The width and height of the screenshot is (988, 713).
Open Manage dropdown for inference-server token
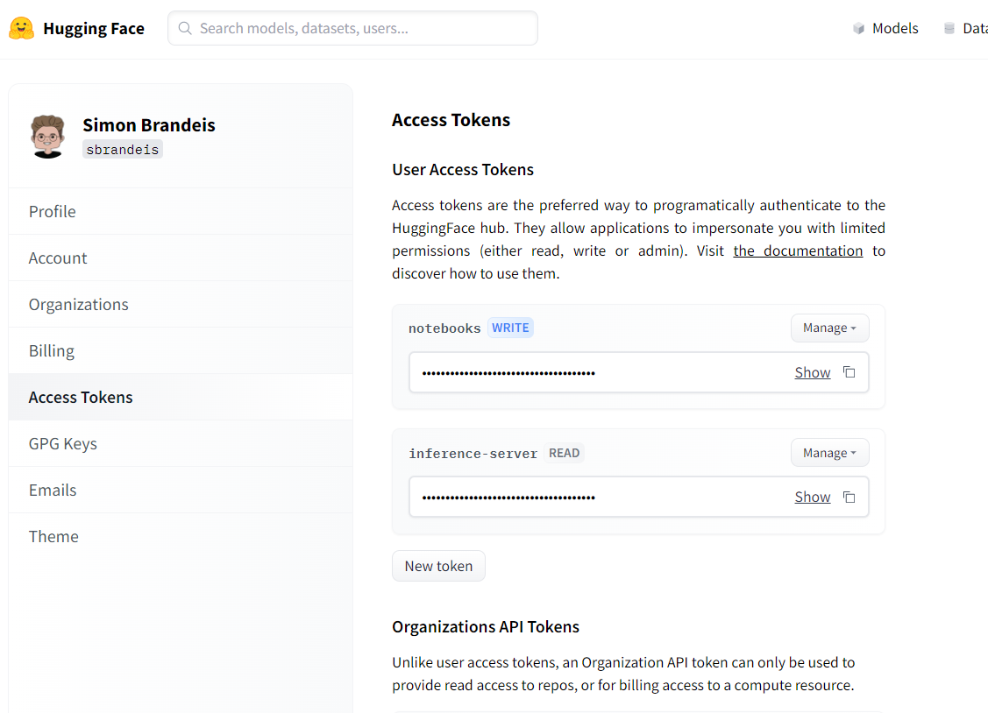(830, 453)
